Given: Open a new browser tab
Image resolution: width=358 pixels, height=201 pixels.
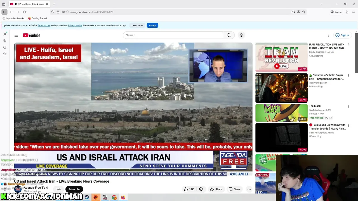Looking at the screenshot, I should 54,4.
